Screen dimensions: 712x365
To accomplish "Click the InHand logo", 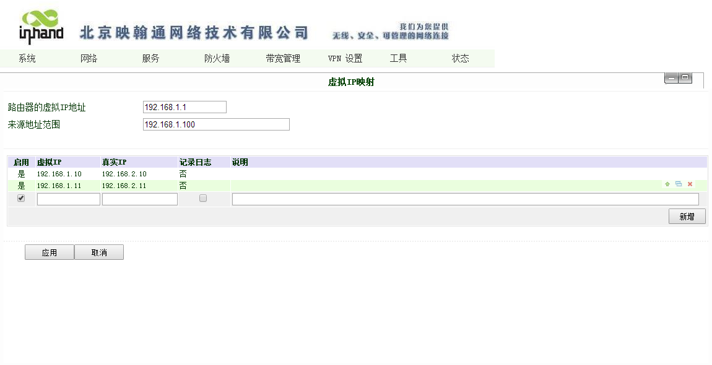I will pyautogui.click(x=41, y=27).
